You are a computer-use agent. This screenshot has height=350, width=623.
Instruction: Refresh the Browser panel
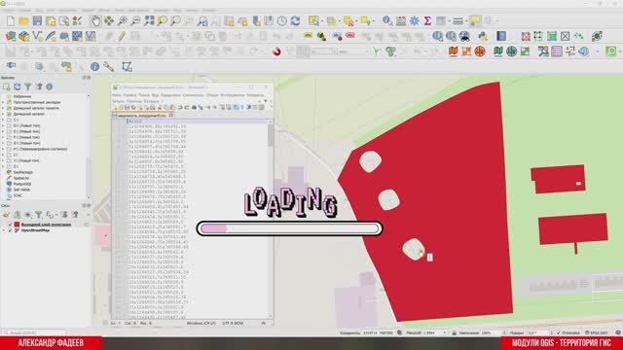18,87
